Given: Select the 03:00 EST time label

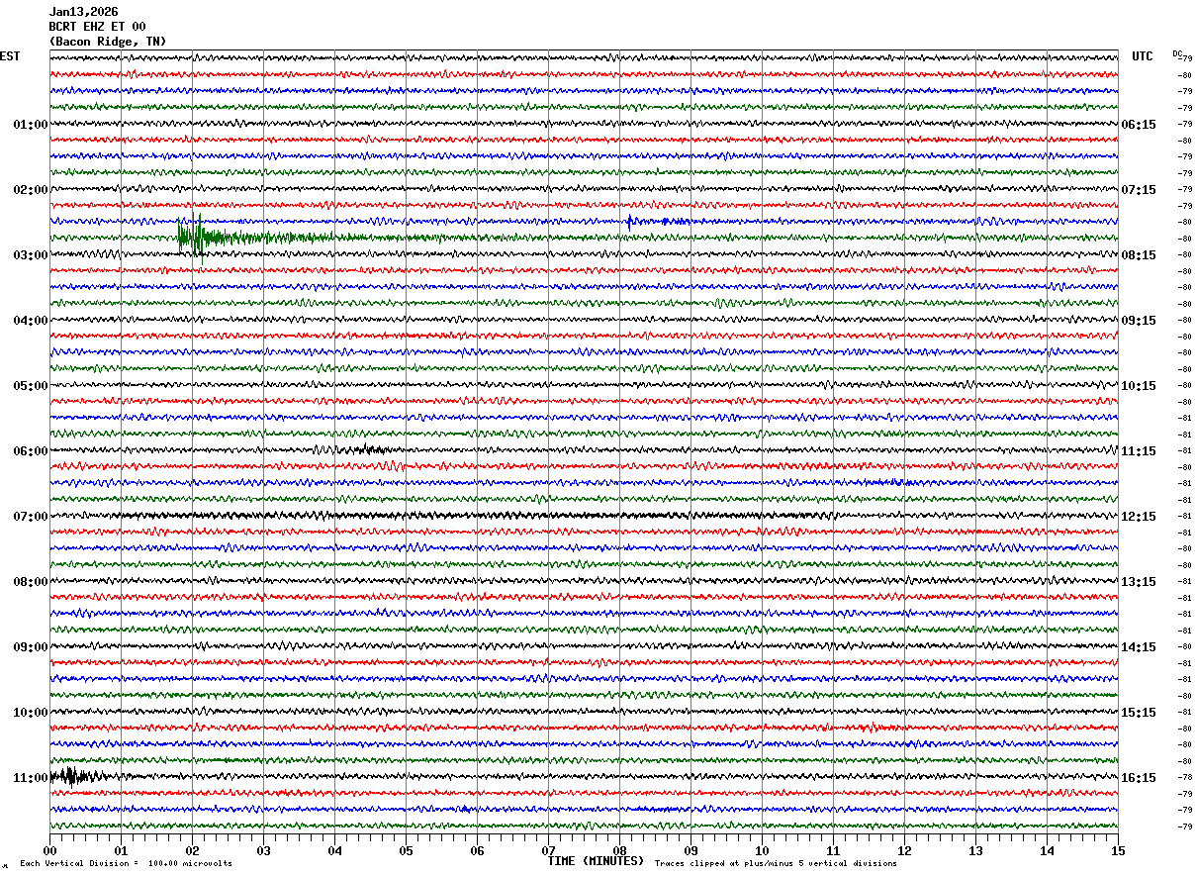Looking at the screenshot, I should [30, 255].
